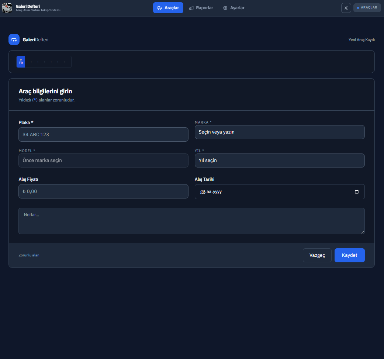384x359 pixels.
Task: Click the ARAÇLAR status badge
Action: coord(367,8)
